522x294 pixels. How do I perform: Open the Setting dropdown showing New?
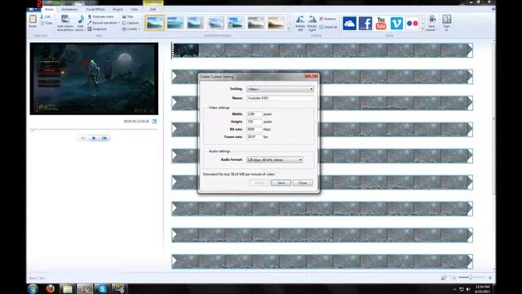click(x=280, y=89)
